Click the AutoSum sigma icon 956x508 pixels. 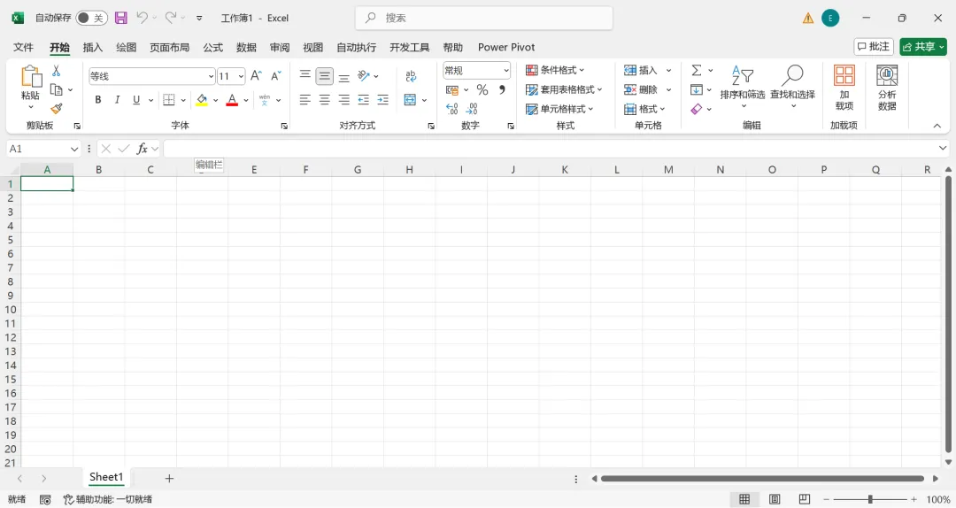pyautogui.click(x=697, y=70)
